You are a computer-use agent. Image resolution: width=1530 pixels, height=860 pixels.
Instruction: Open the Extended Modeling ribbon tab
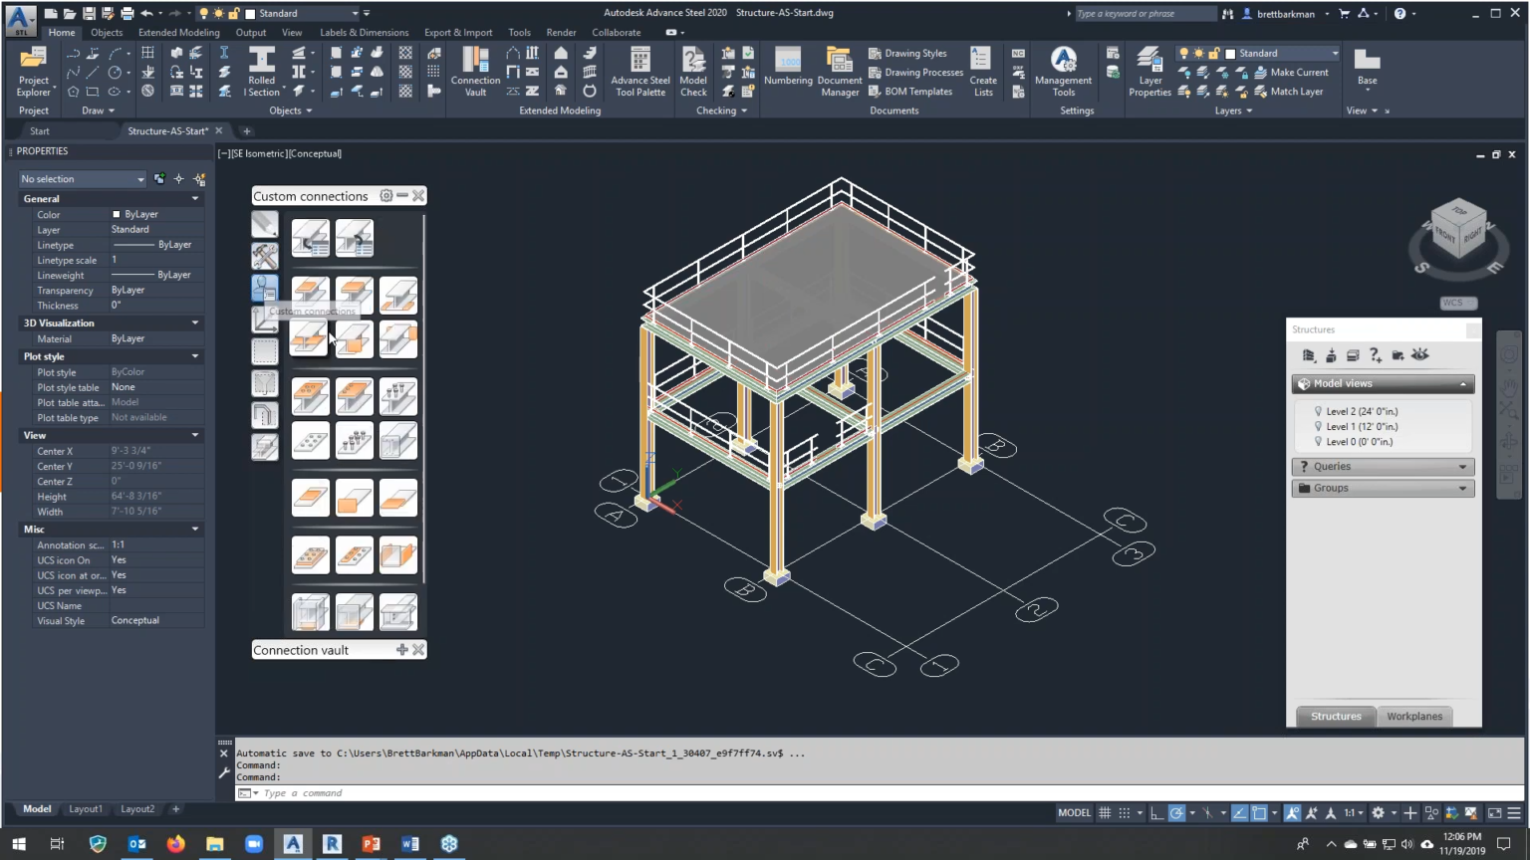[x=178, y=33]
